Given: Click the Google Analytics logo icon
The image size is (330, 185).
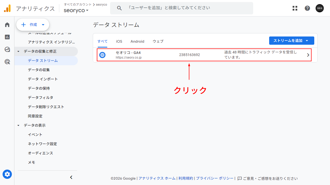Looking at the screenshot, I should (7, 8).
